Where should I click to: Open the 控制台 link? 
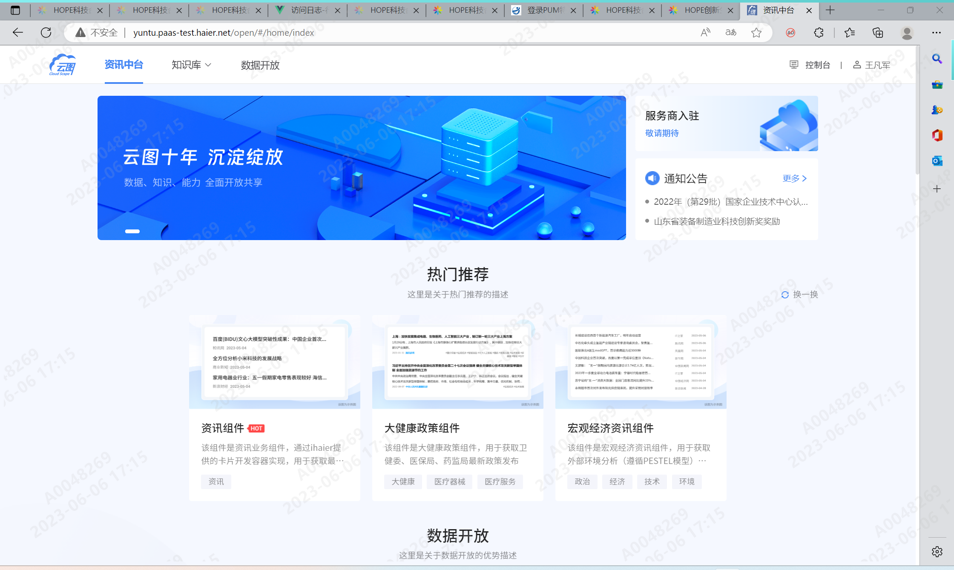tap(817, 65)
